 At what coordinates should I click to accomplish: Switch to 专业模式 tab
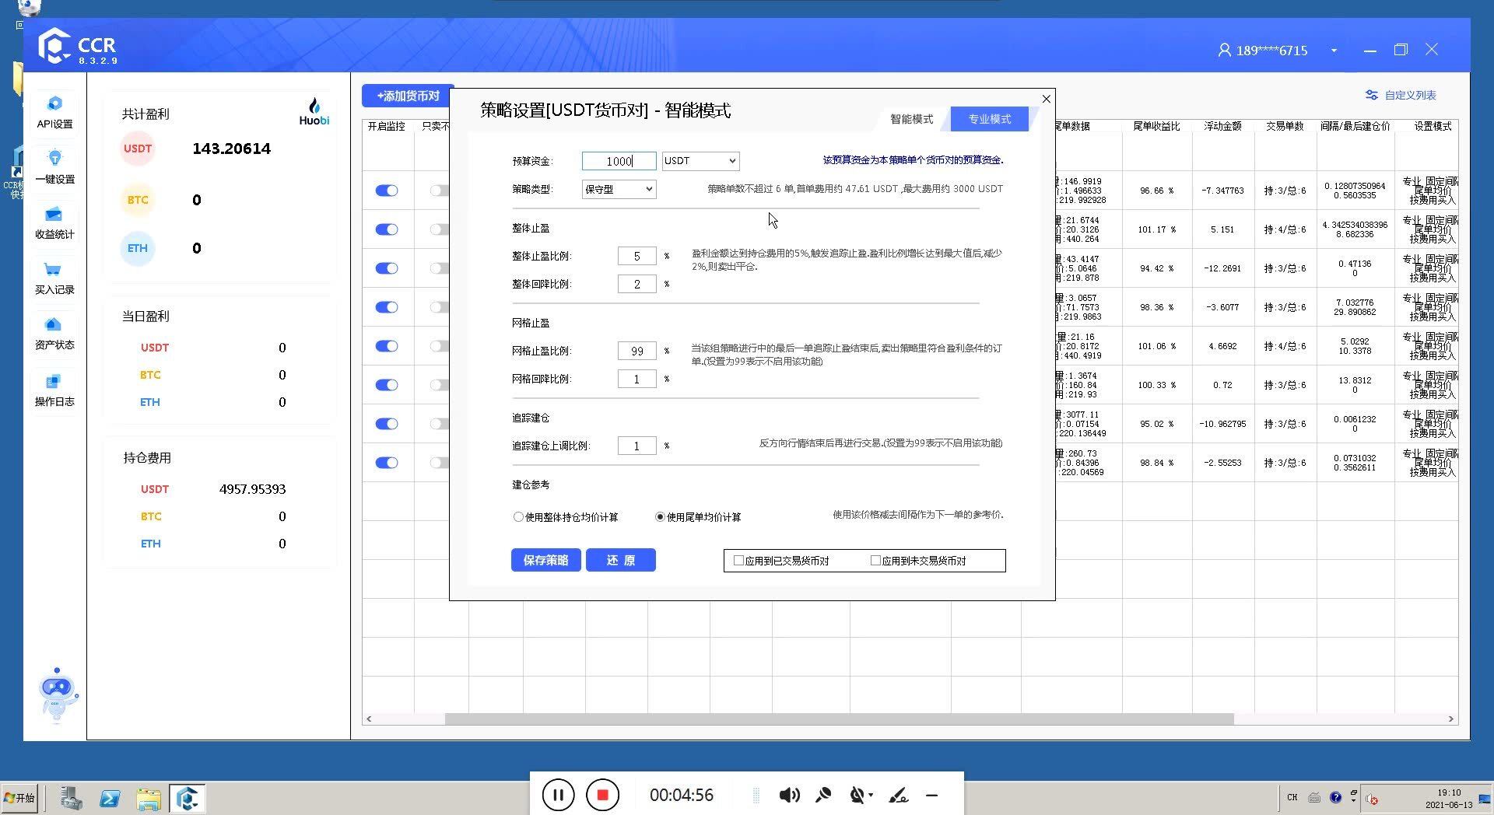(x=989, y=119)
